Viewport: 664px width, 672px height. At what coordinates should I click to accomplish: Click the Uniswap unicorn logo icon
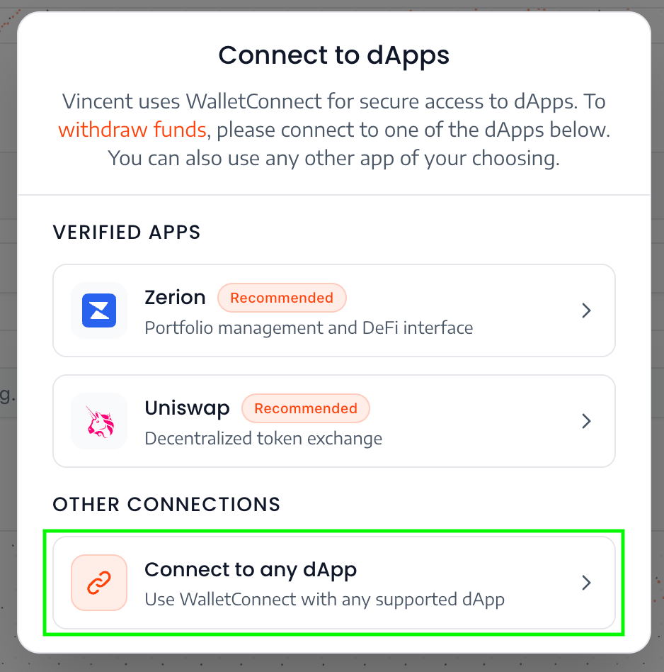[x=99, y=421]
